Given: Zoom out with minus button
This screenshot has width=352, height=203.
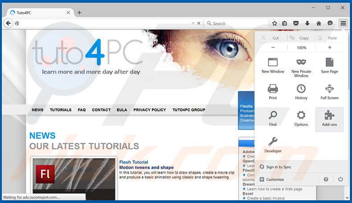Looking at the screenshot, I should click(273, 47).
